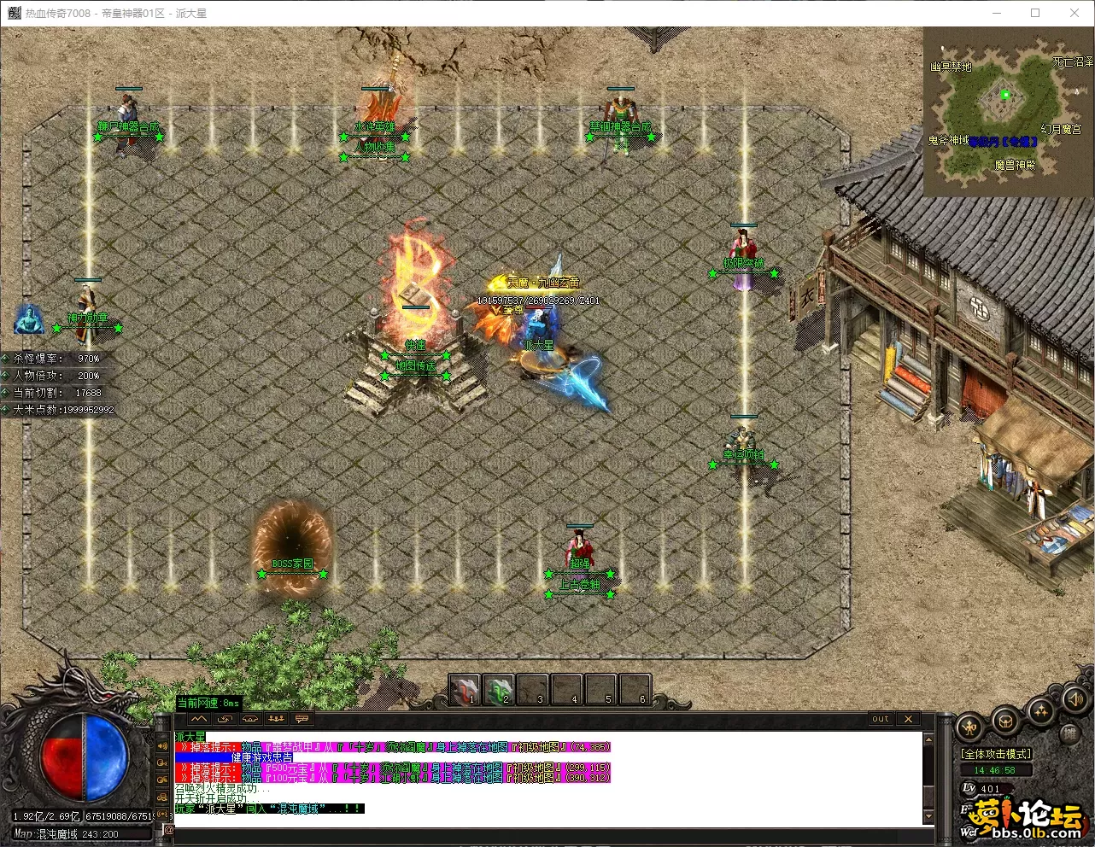Image resolution: width=1095 pixels, height=847 pixels.
Task: Talk to the green-armored NPC beside the shop building
Action: (742, 448)
